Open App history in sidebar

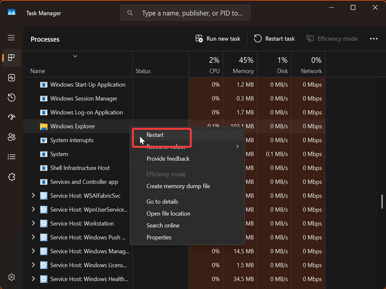pos(12,98)
